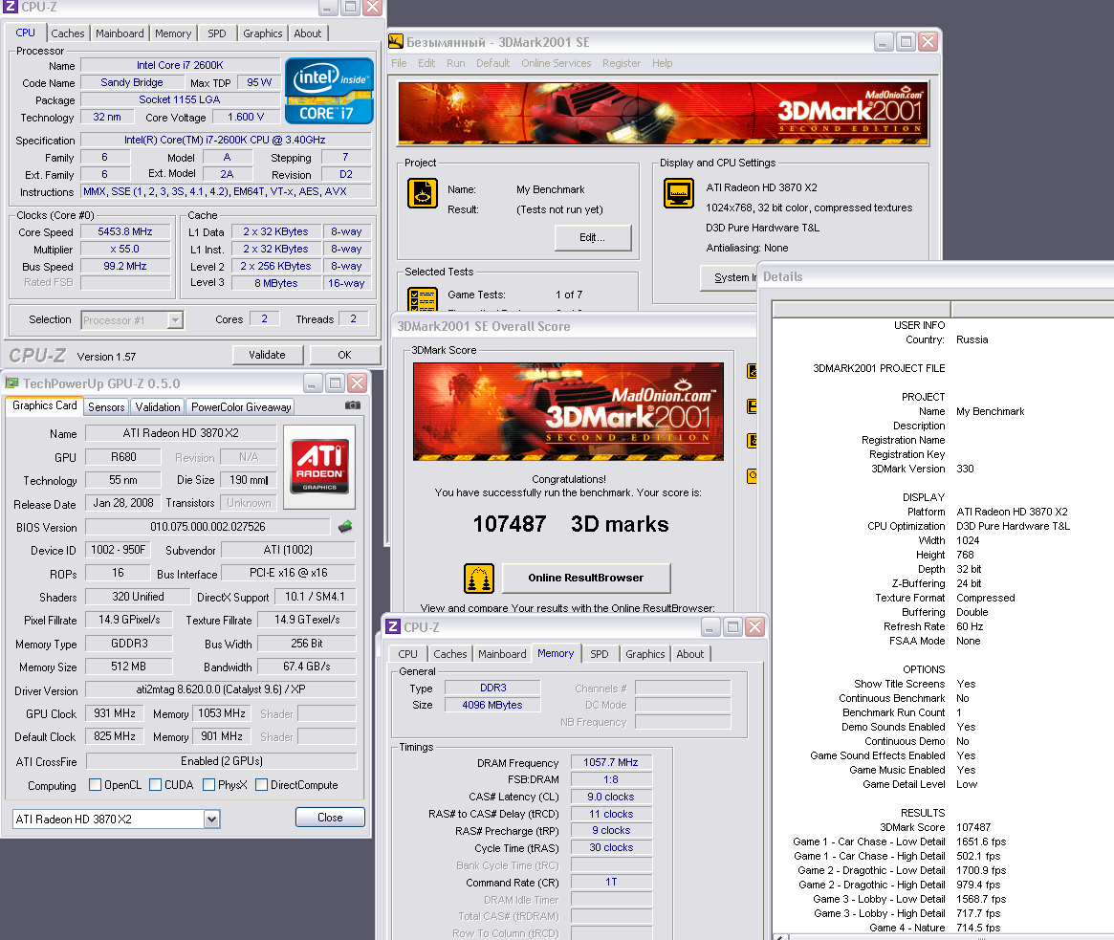Switch to the Memory tab in top CPU-Z
This screenshot has height=940, width=1114.
173,33
